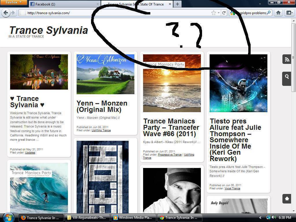Close the Trance Sylvania tab
This screenshot has width=296, height=222.
170,4
